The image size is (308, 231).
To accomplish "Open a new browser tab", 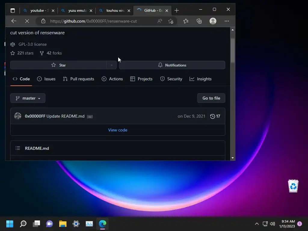I will point(177,11).
